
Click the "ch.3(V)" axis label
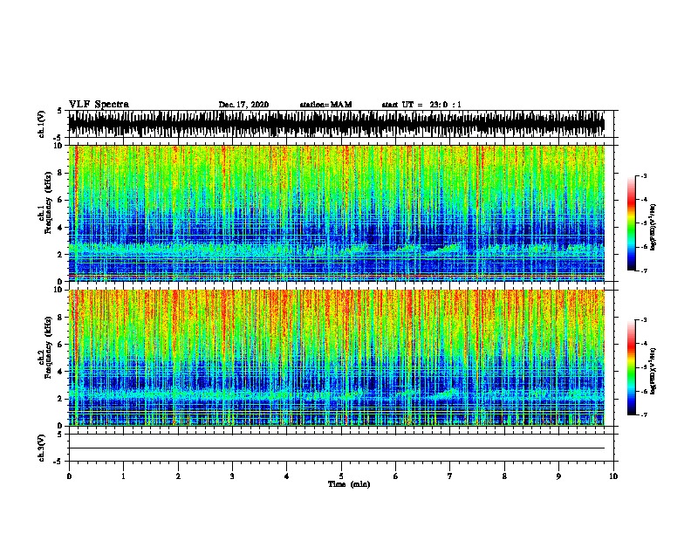tap(42, 448)
